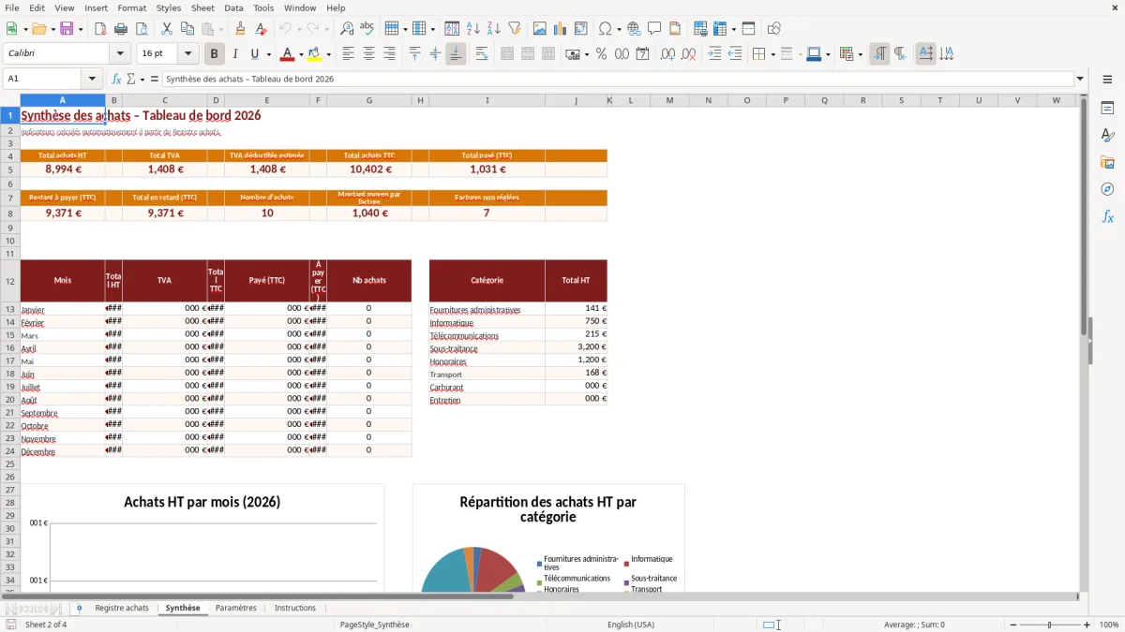1125x632 pixels.
Task: Toggle Center Horizontally alignment
Action: point(368,54)
